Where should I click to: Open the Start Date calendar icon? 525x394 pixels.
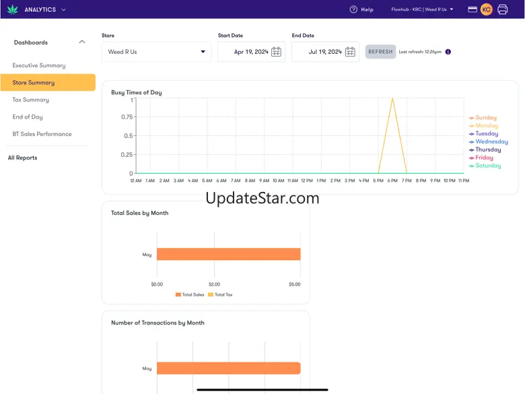click(x=276, y=52)
